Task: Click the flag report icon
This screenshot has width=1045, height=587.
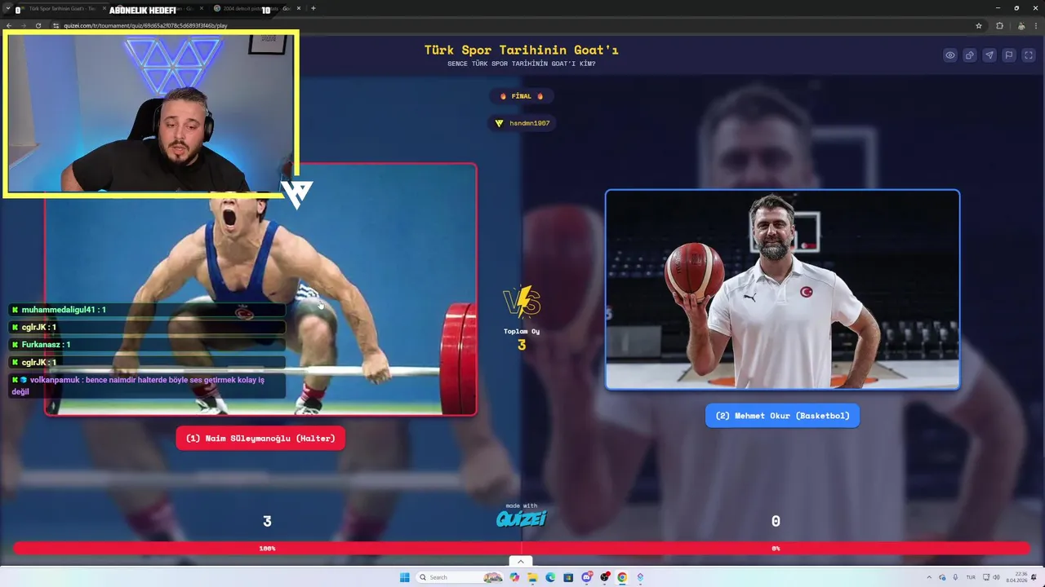Action: (1009, 55)
